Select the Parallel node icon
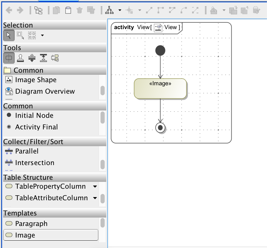Image resolution: width=267 pixels, height=248 pixels. 9,151
